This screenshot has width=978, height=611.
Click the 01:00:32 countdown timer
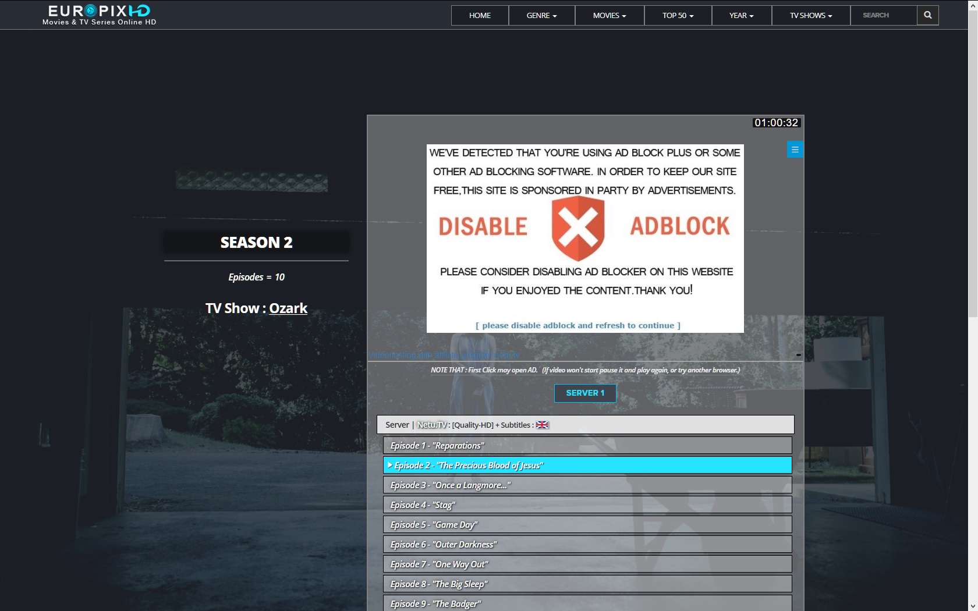coord(776,122)
